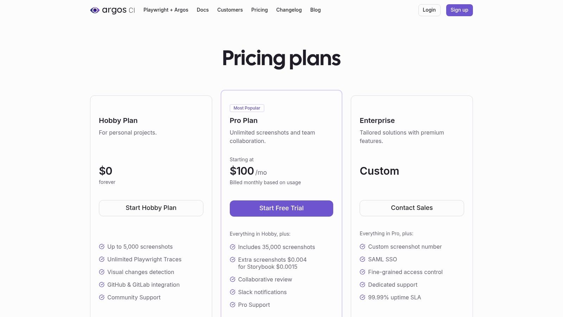Click checkmark beside Collaborative review
563x317 pixels.
pos(233,279)
